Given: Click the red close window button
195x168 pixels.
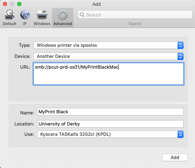Looking at the screenshot, I should click(x=5, y=4).
